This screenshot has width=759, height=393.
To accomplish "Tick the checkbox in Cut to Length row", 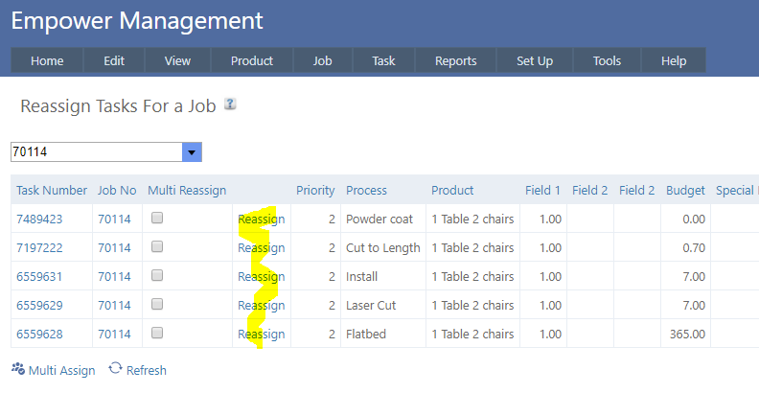I will point(157,247).
